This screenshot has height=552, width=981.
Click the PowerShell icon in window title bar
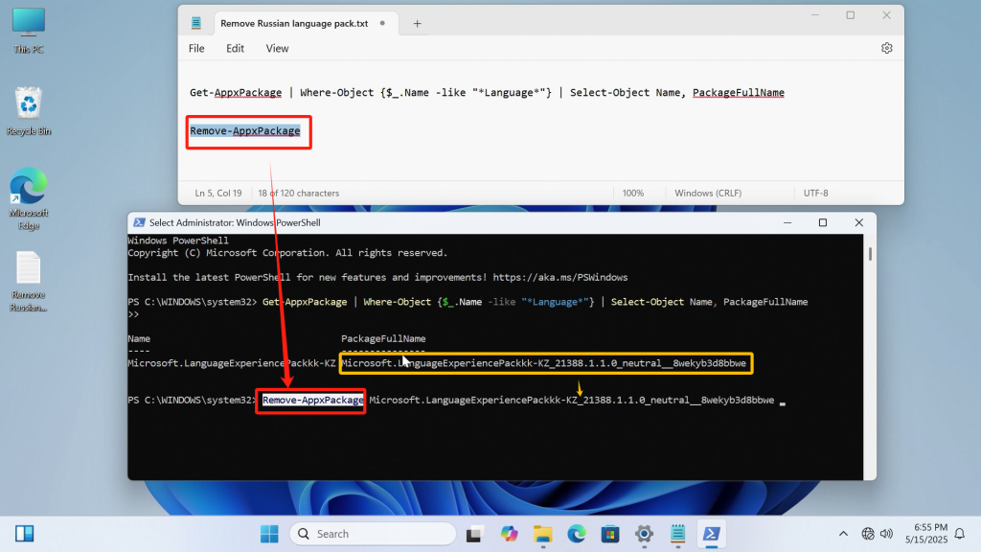point(140,222)
